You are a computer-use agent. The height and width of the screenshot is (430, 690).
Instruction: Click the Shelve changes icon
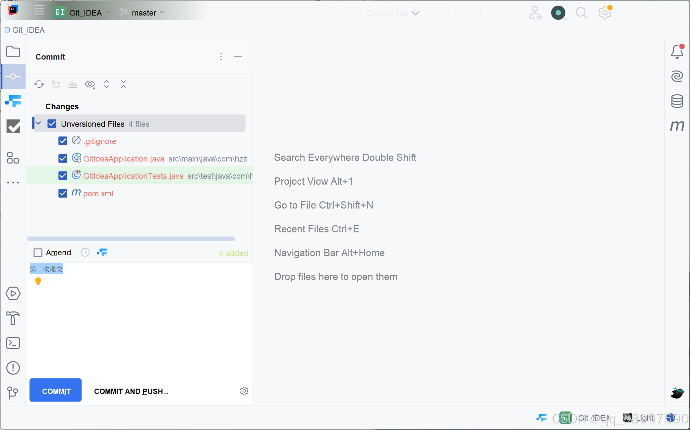[x=73, y=84]
